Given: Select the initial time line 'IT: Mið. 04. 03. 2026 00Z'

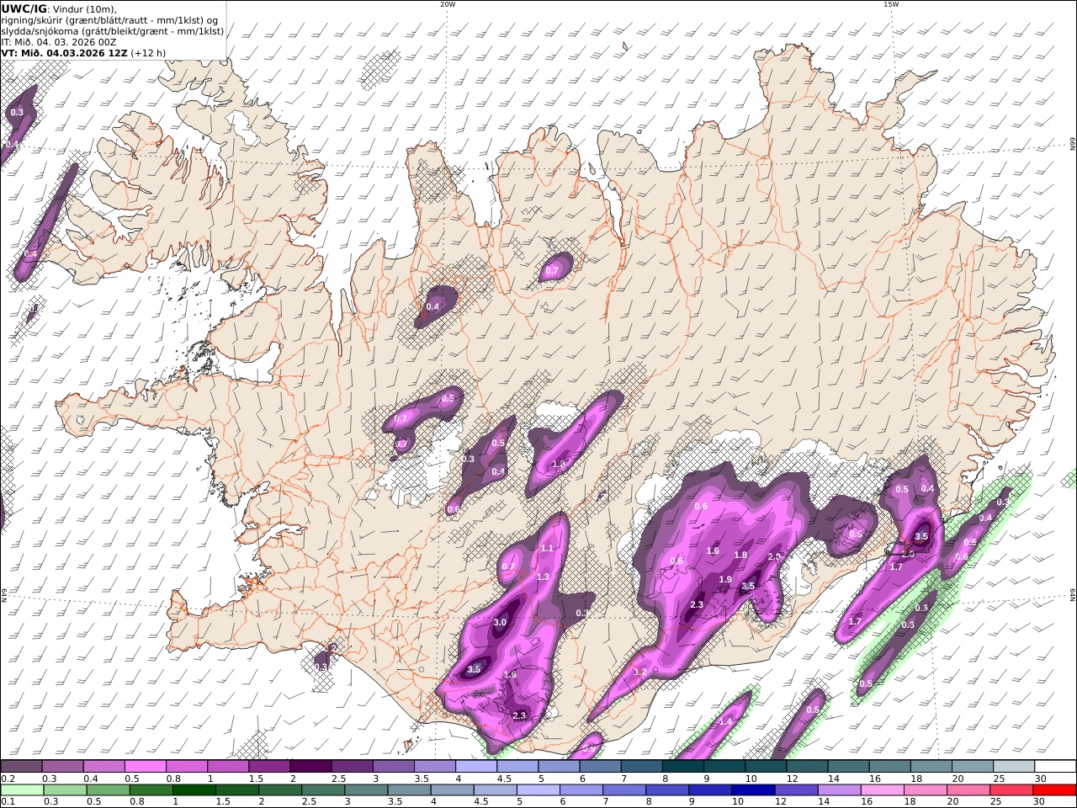Looking at the screenshot, I should tap(59, 41).
